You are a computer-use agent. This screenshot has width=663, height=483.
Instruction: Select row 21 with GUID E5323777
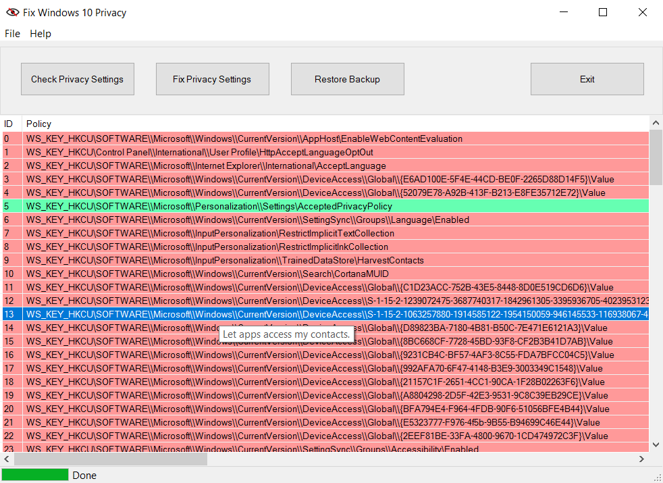[325, 422]
